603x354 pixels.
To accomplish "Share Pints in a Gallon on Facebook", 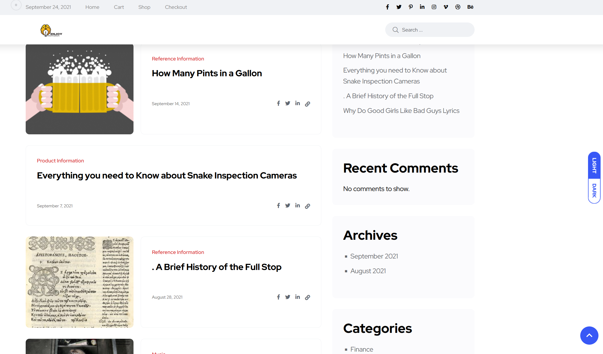I will click(x=278, y=103).
